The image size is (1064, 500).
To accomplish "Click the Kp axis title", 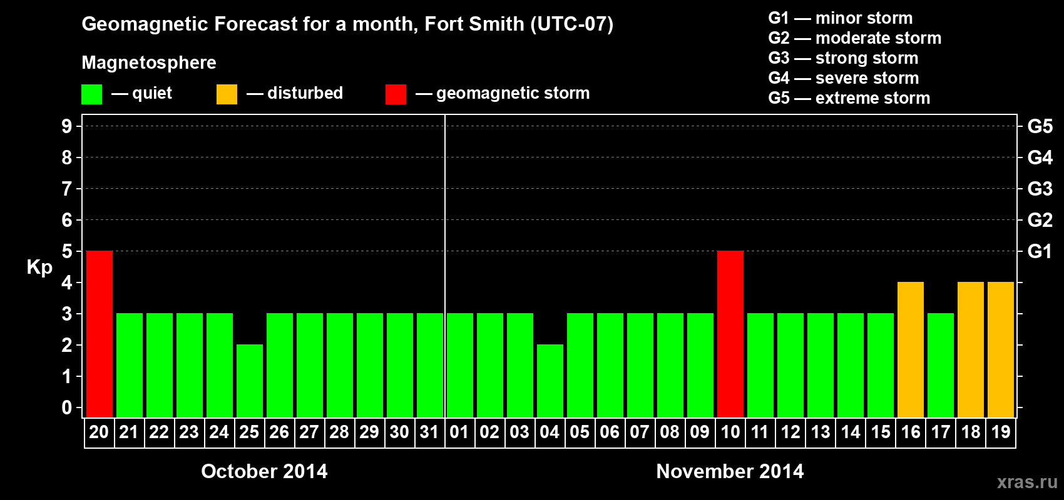I will click(x=39, y=267).
